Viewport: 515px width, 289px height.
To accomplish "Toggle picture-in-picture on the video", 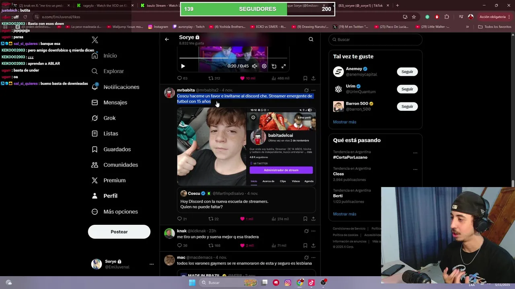I will coord(274,66).
